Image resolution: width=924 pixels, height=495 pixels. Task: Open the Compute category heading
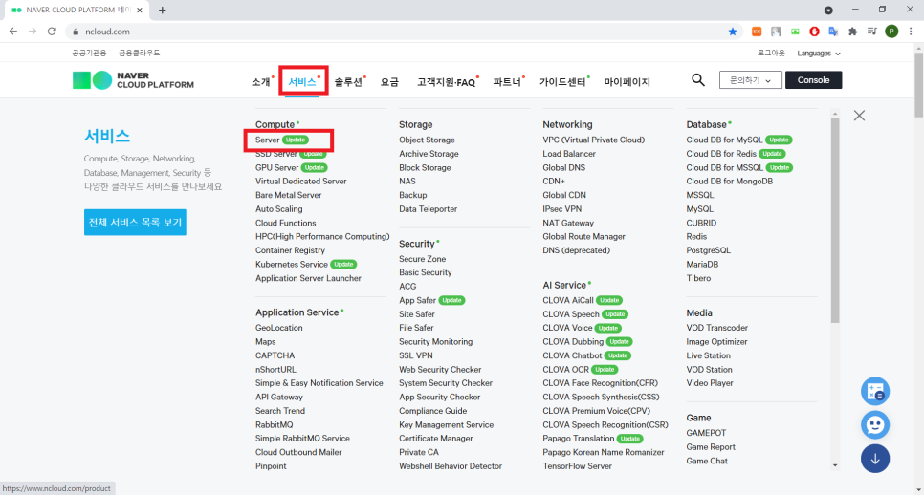tap(275, 125)
